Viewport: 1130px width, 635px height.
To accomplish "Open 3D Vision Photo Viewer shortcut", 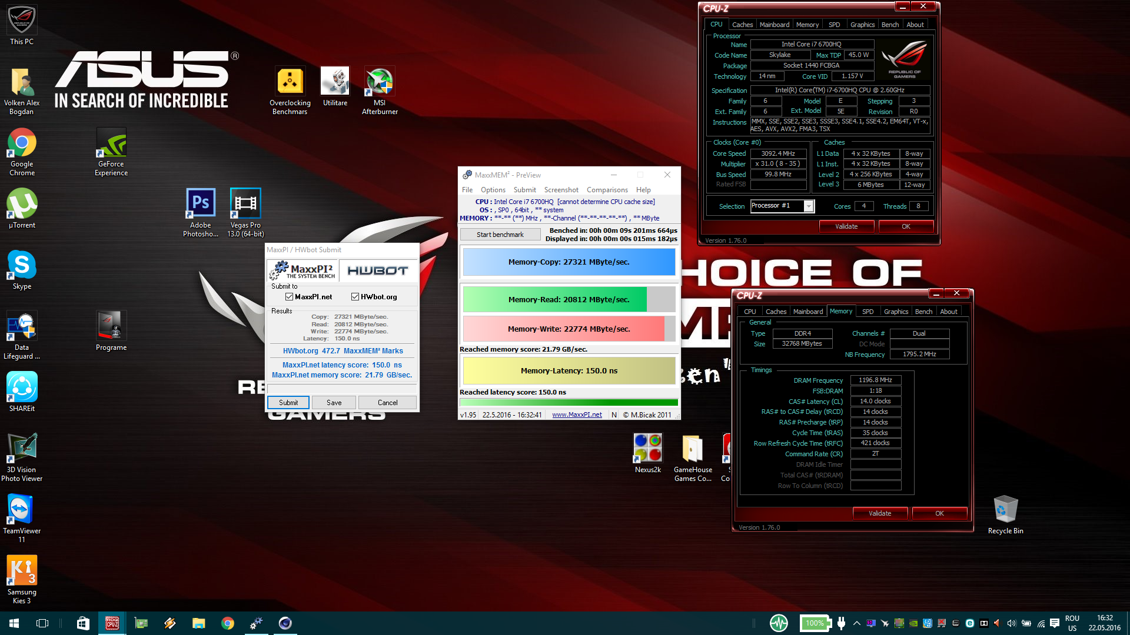I will click(x=22, y=457).
